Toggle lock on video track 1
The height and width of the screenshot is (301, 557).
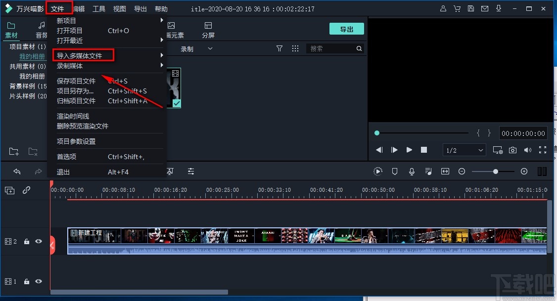pyautogui.click(x=26, y=282)
